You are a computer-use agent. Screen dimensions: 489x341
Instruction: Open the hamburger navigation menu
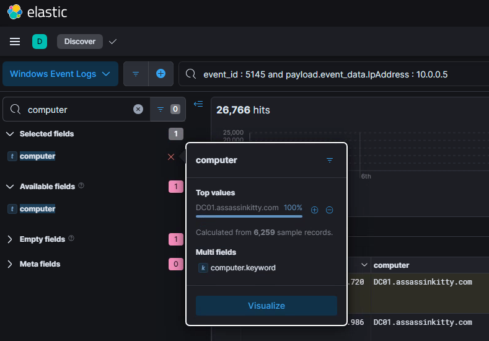coord(15,42)
